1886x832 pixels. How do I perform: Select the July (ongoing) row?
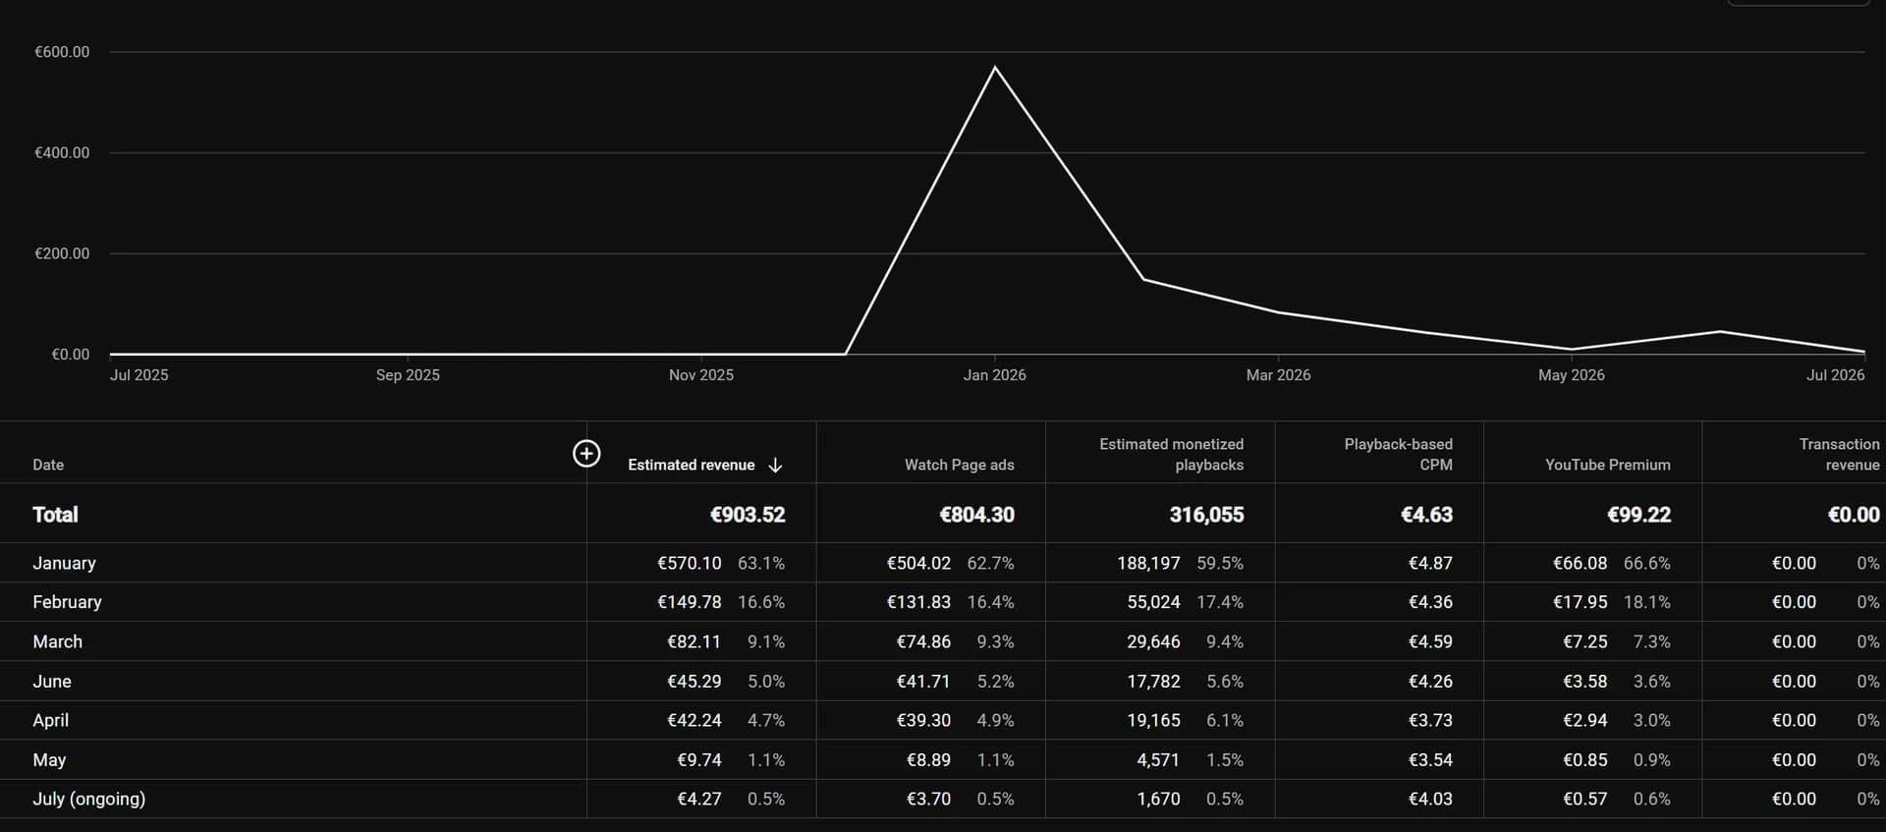point(943,799)
